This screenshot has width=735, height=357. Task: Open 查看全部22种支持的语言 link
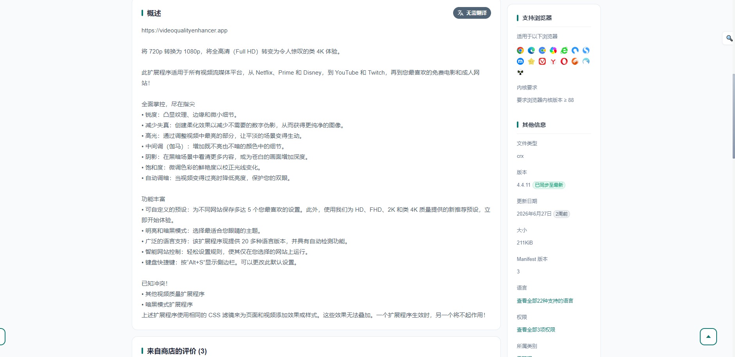545,301
